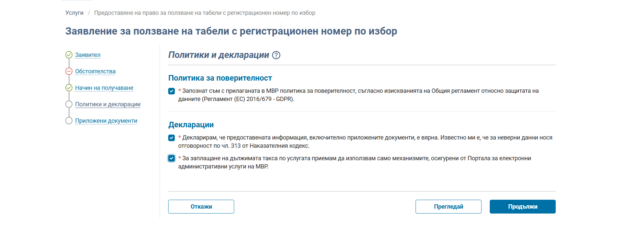The image size is (622, 229).
Task: Click the empty circle beside Приложени документи
Action: click(69, 121)
